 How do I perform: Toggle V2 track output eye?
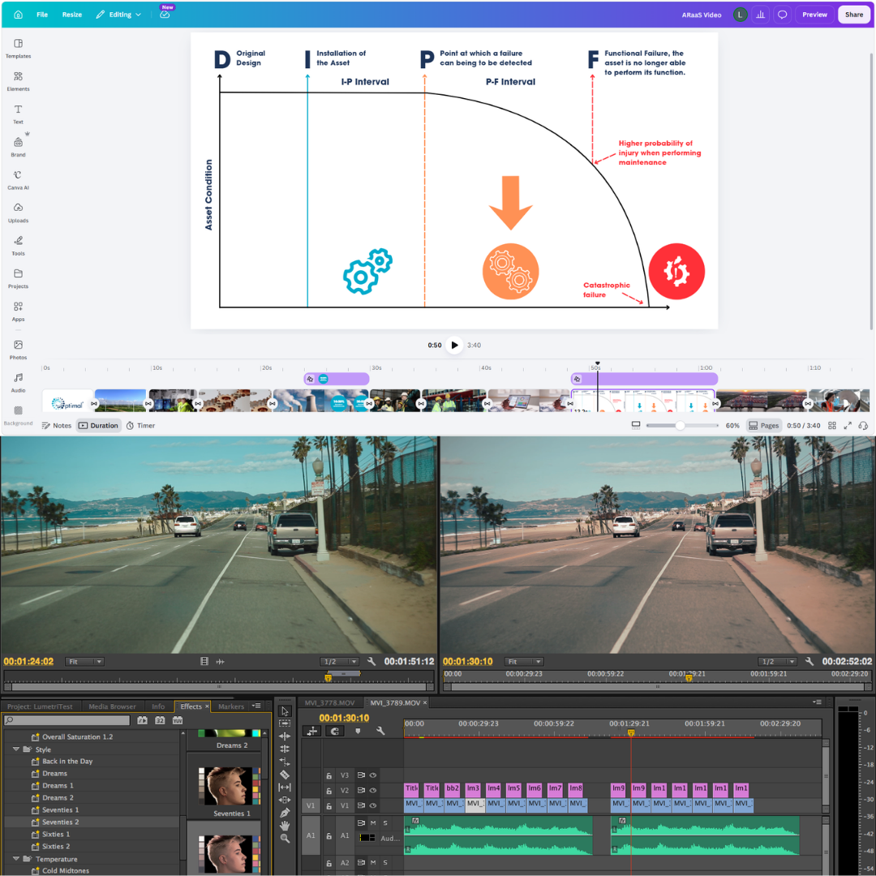click(x=372, y=791)
